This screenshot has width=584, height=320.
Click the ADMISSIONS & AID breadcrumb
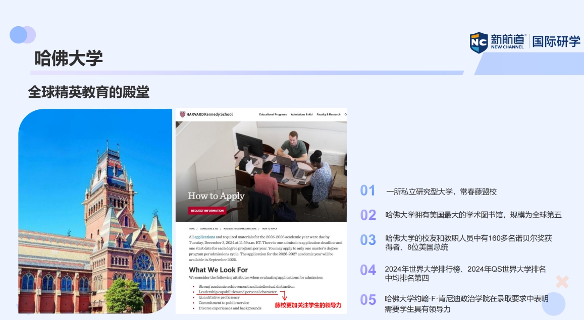tap(209, 229)
